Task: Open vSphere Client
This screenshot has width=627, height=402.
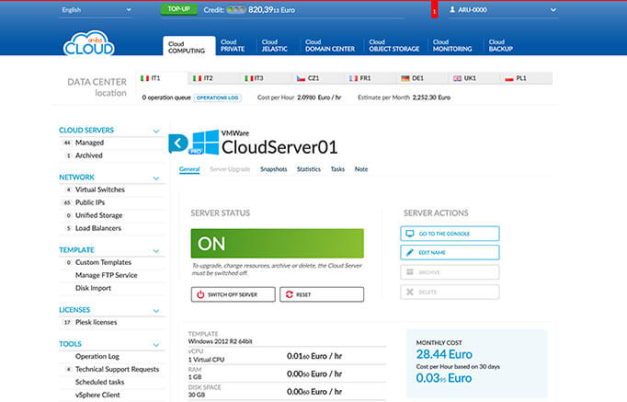Action: tap(97, 395)
